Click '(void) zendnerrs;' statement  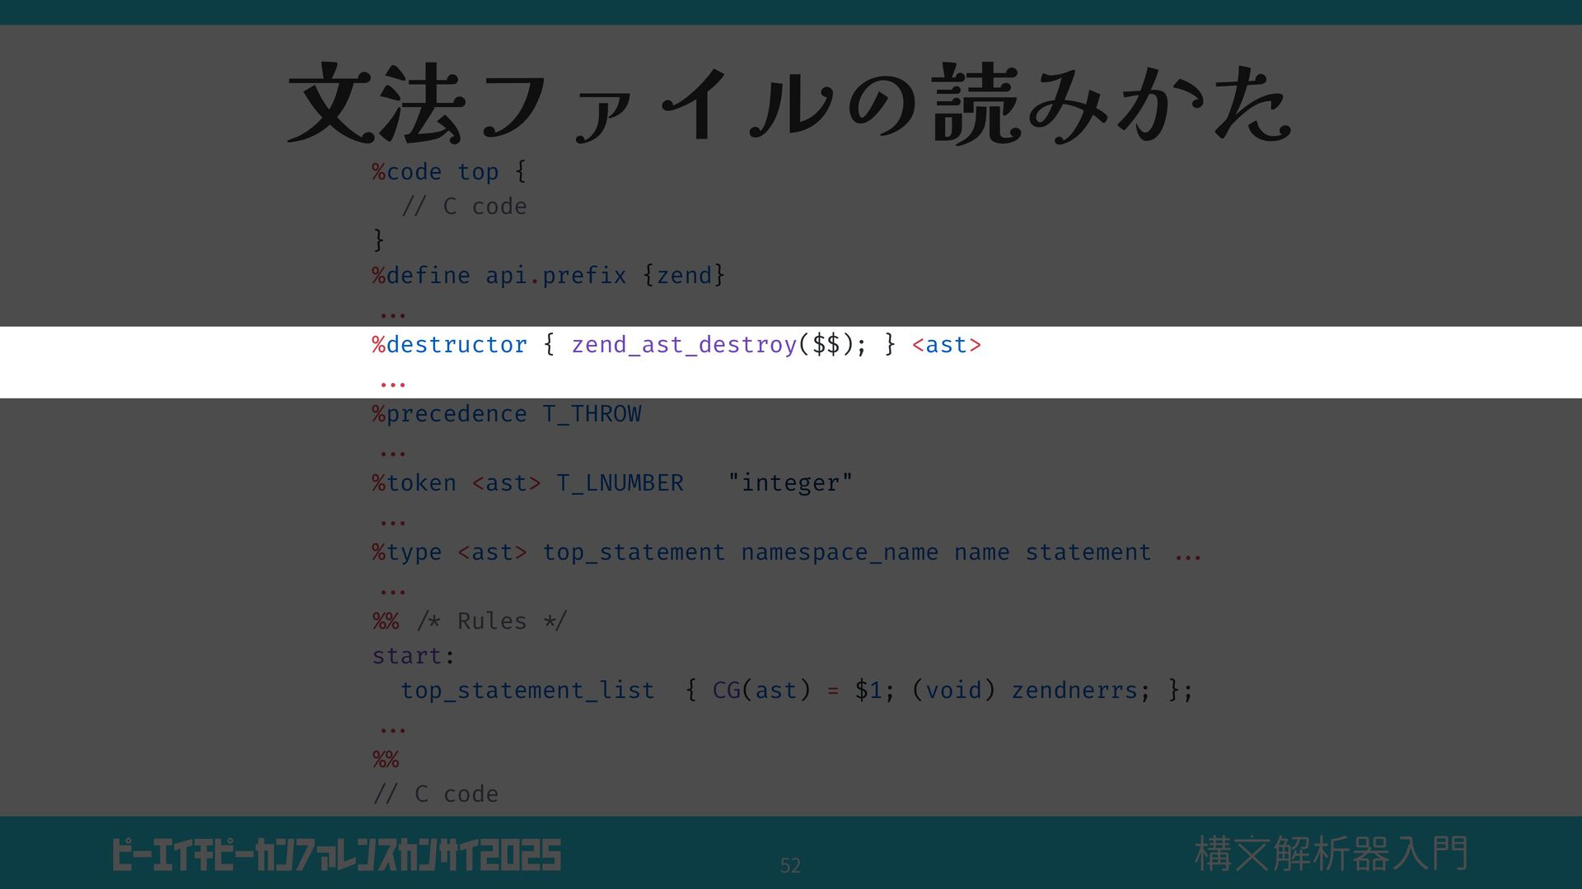[1031, 690]
